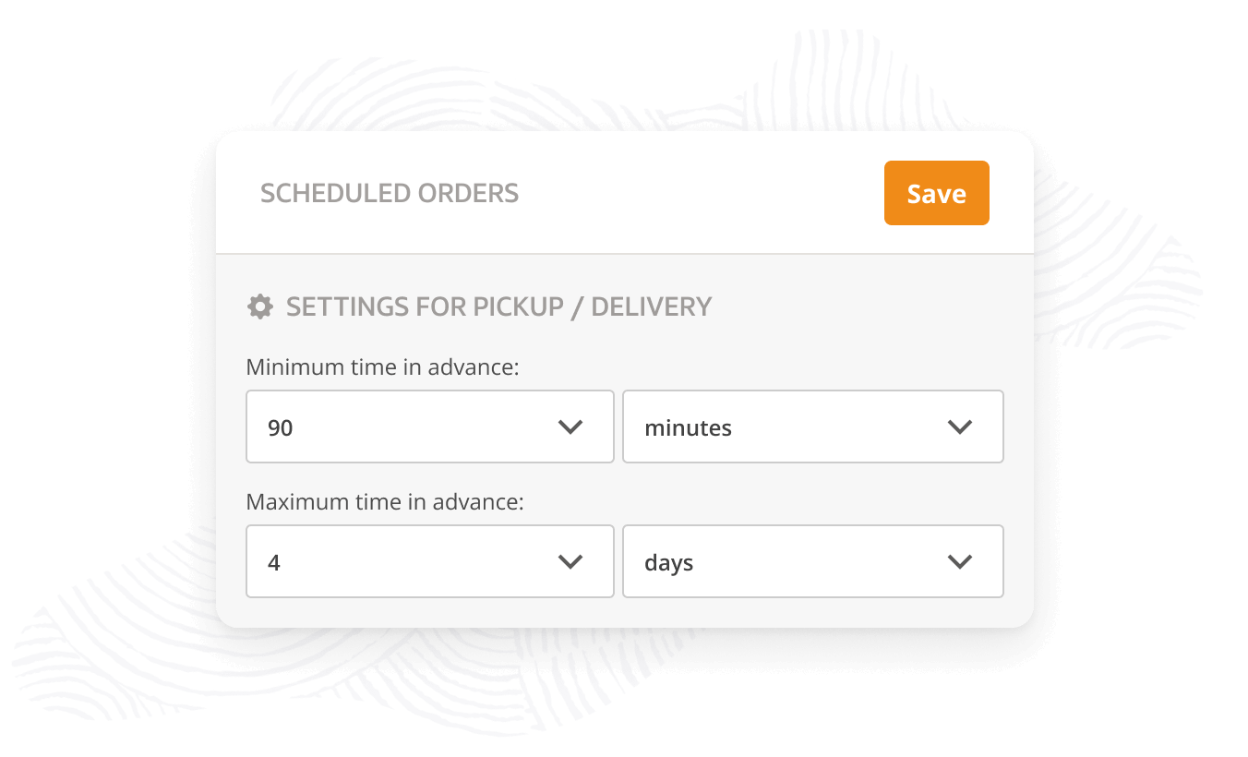Viewport: 1248px width, 757px height.
Task: Select the SETTINGS FOR PICKUP / DELIVERY section title
Action: click(499, 306)
